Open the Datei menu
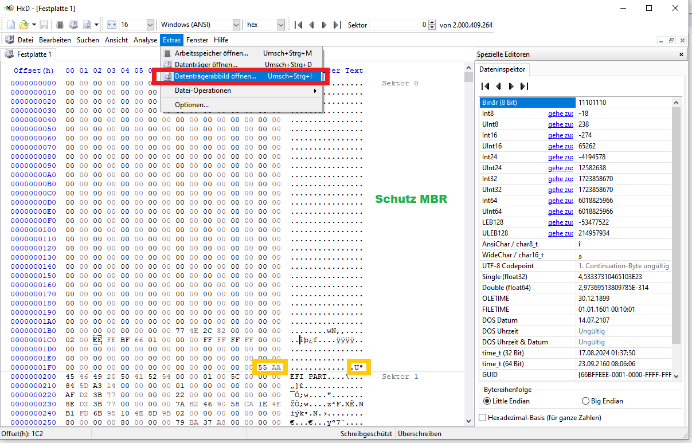 click(x=25, y=40)
